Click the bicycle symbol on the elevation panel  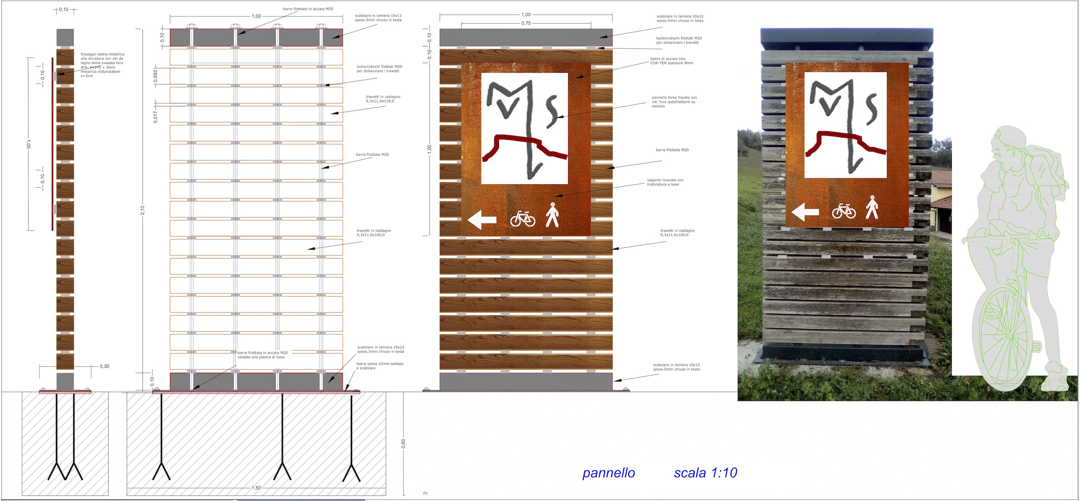tap(522, 219)
